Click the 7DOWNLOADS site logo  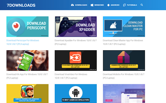(21, 5)
